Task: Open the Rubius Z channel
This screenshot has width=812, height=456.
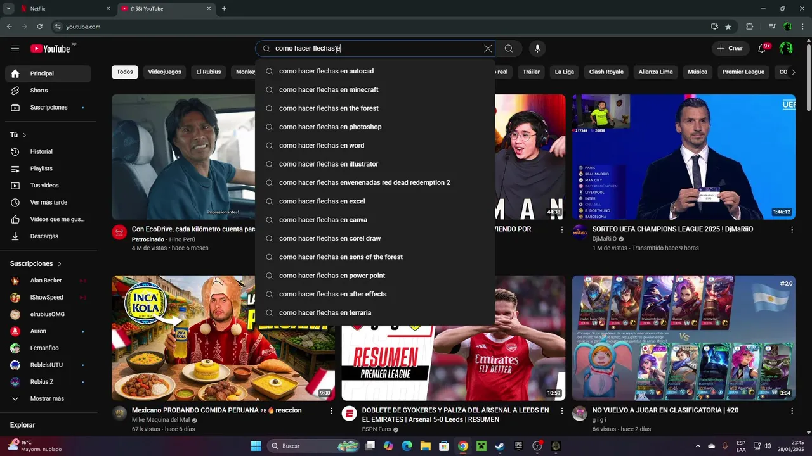Action: (x=48, y=382)
